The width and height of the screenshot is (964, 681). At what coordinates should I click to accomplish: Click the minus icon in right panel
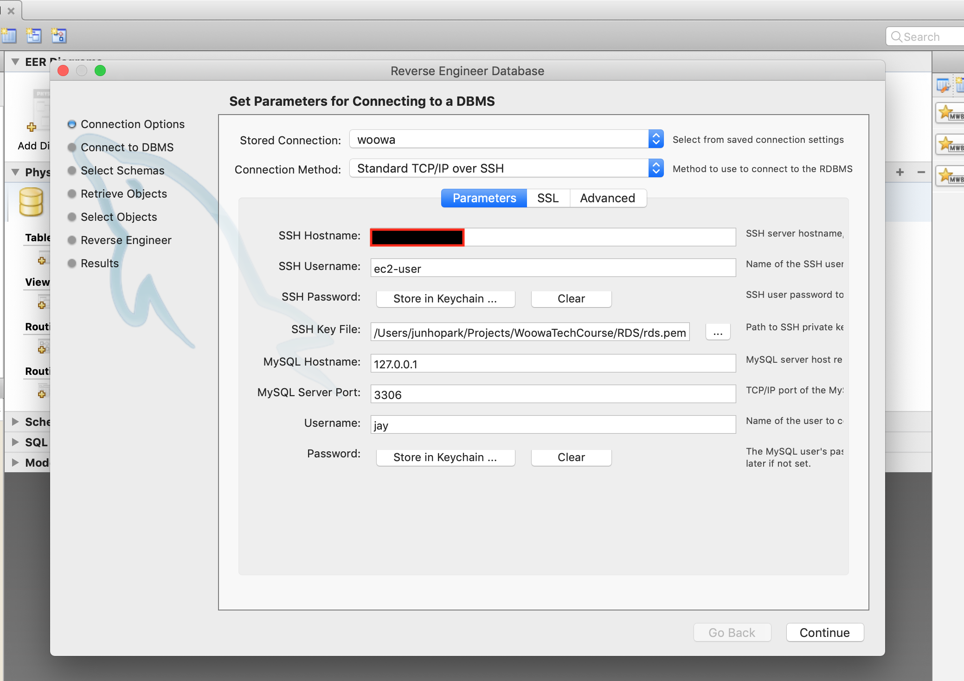point(921,172)
